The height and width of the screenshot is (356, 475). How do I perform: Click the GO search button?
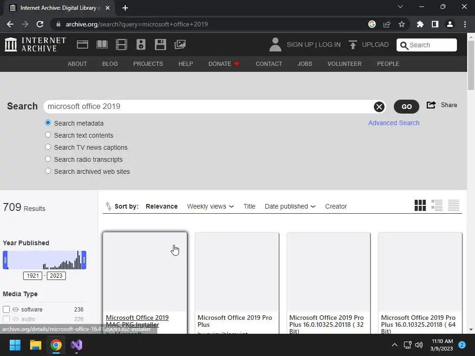click(x=406, y=107)
